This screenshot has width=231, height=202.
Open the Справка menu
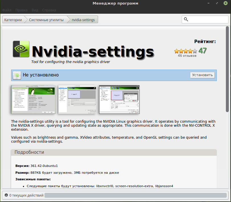(49, 10)
